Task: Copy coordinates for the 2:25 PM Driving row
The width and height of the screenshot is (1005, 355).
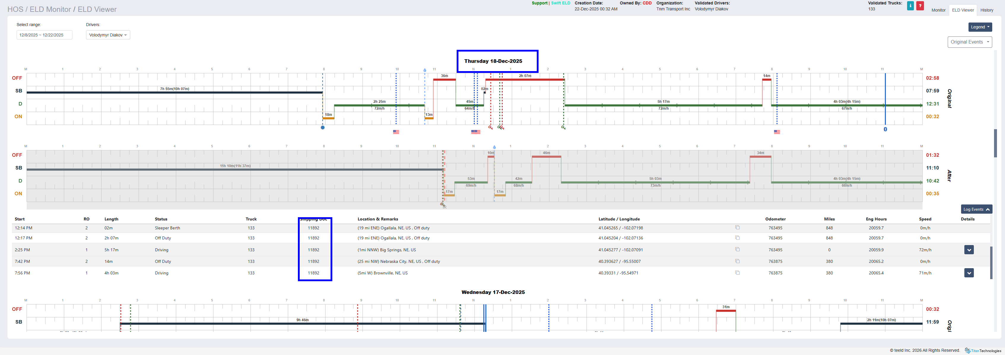Action: 737,250
